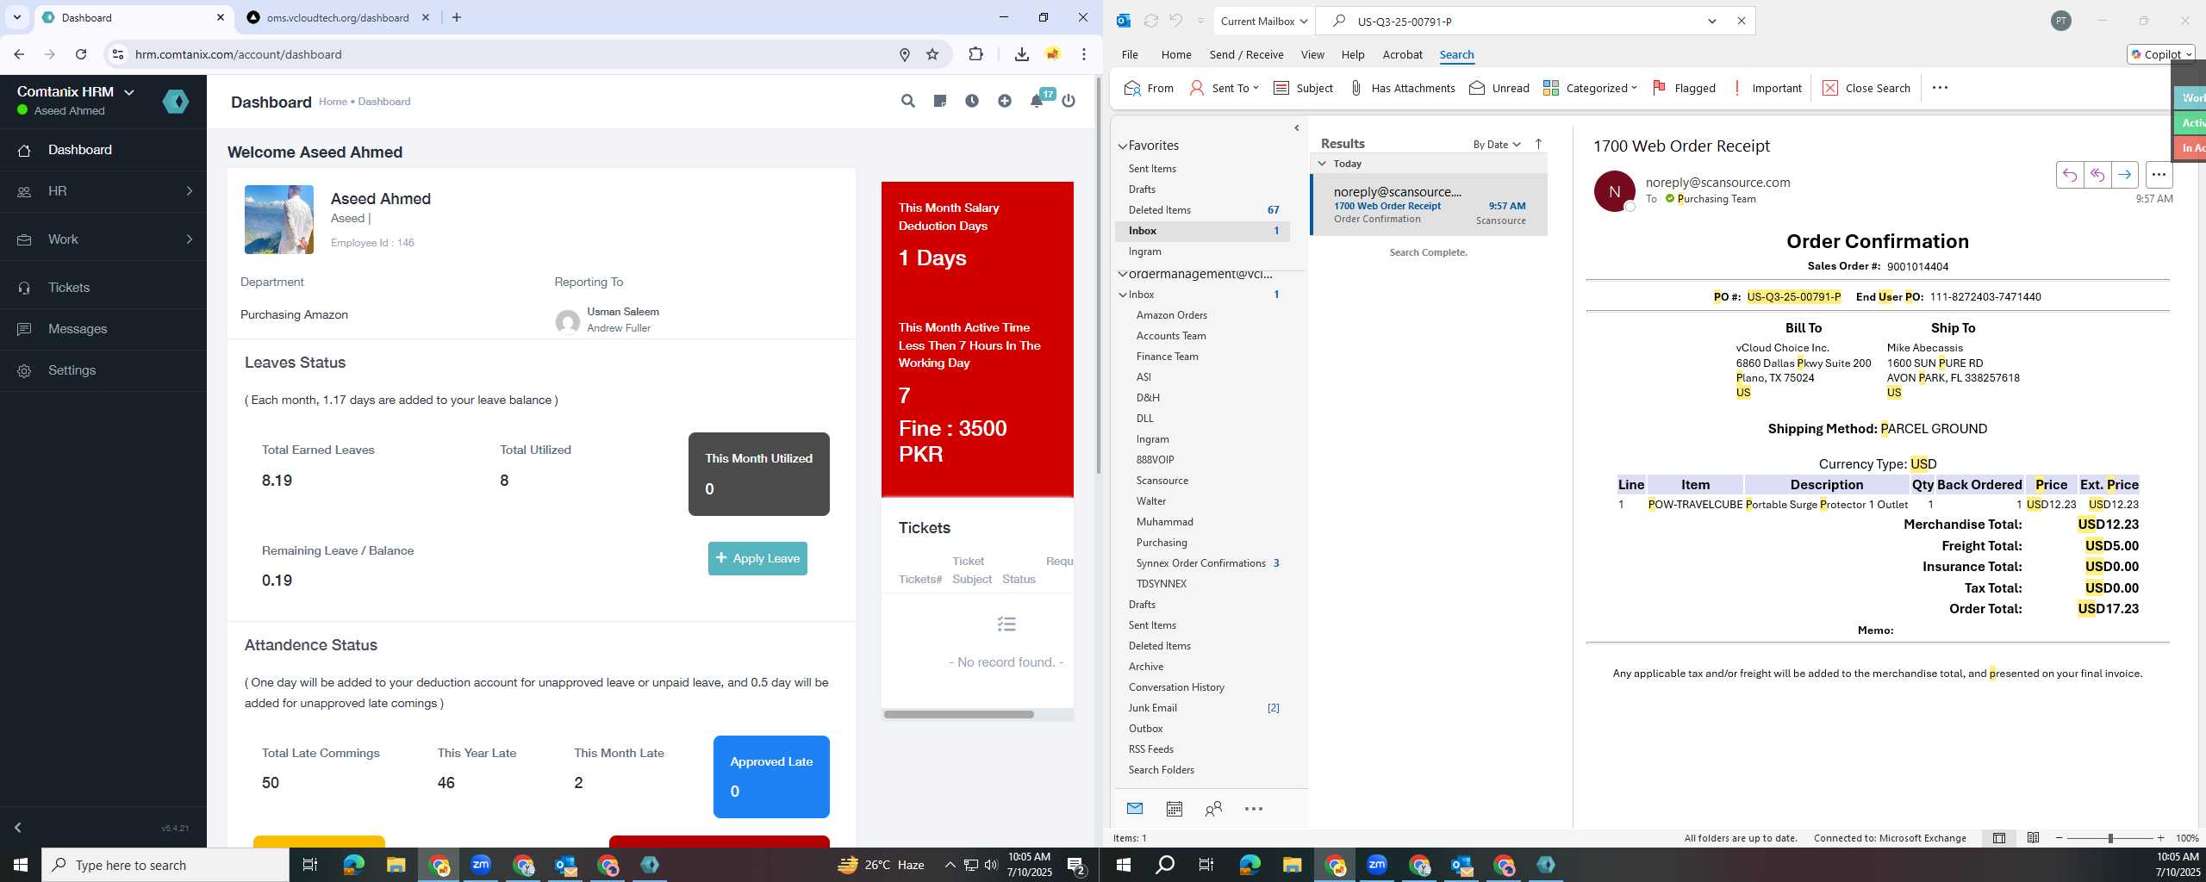This screenshot has height=882, width=2206.
Task: Reverse sort order arrow in Results
Action: click(x=1538, y=144)
